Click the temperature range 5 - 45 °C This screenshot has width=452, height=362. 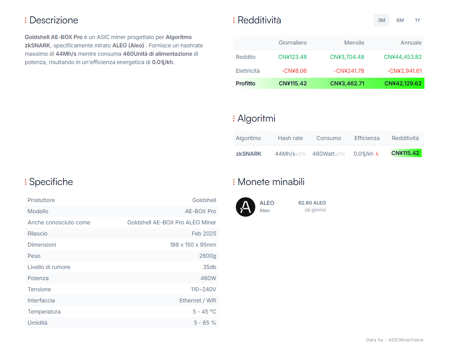pyautogui.click(x=204, y=311)
